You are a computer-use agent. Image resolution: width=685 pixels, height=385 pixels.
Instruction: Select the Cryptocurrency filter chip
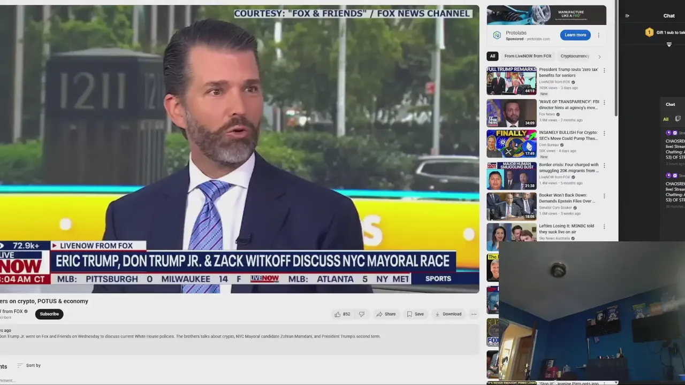pyautogui.click(x=575, y=56)
